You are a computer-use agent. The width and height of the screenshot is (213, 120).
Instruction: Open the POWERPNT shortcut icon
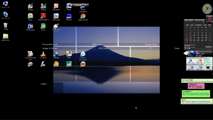tap(56, 6)
